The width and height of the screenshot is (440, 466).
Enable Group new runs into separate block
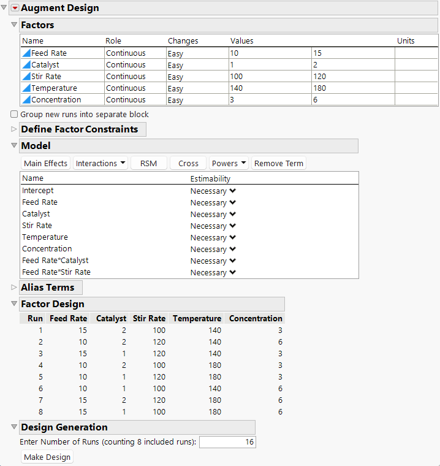point(14,114)
